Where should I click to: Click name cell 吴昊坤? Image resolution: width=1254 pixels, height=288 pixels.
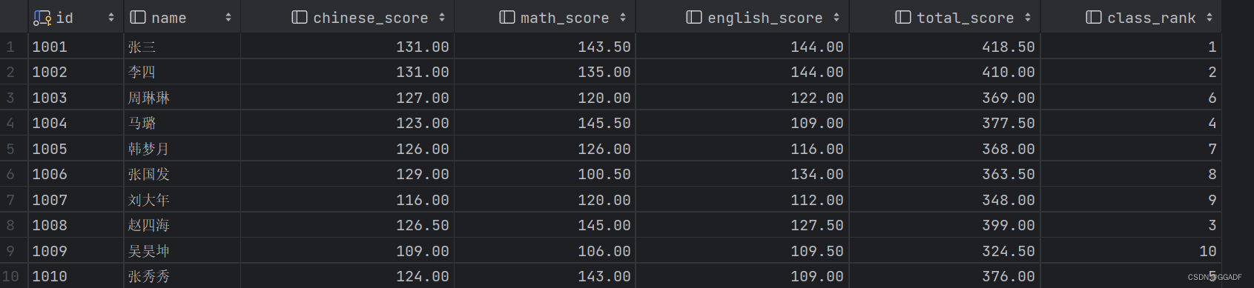coord(182,251)
